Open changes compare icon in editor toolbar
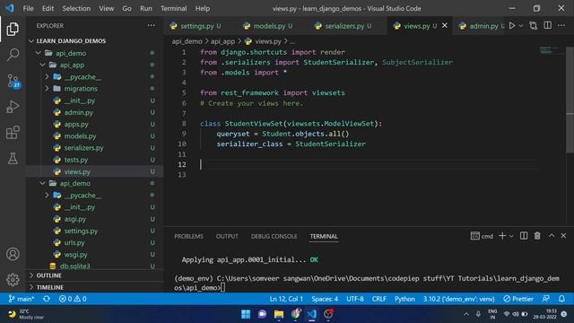Screen dimensions: 574x323 click(534, 26)
